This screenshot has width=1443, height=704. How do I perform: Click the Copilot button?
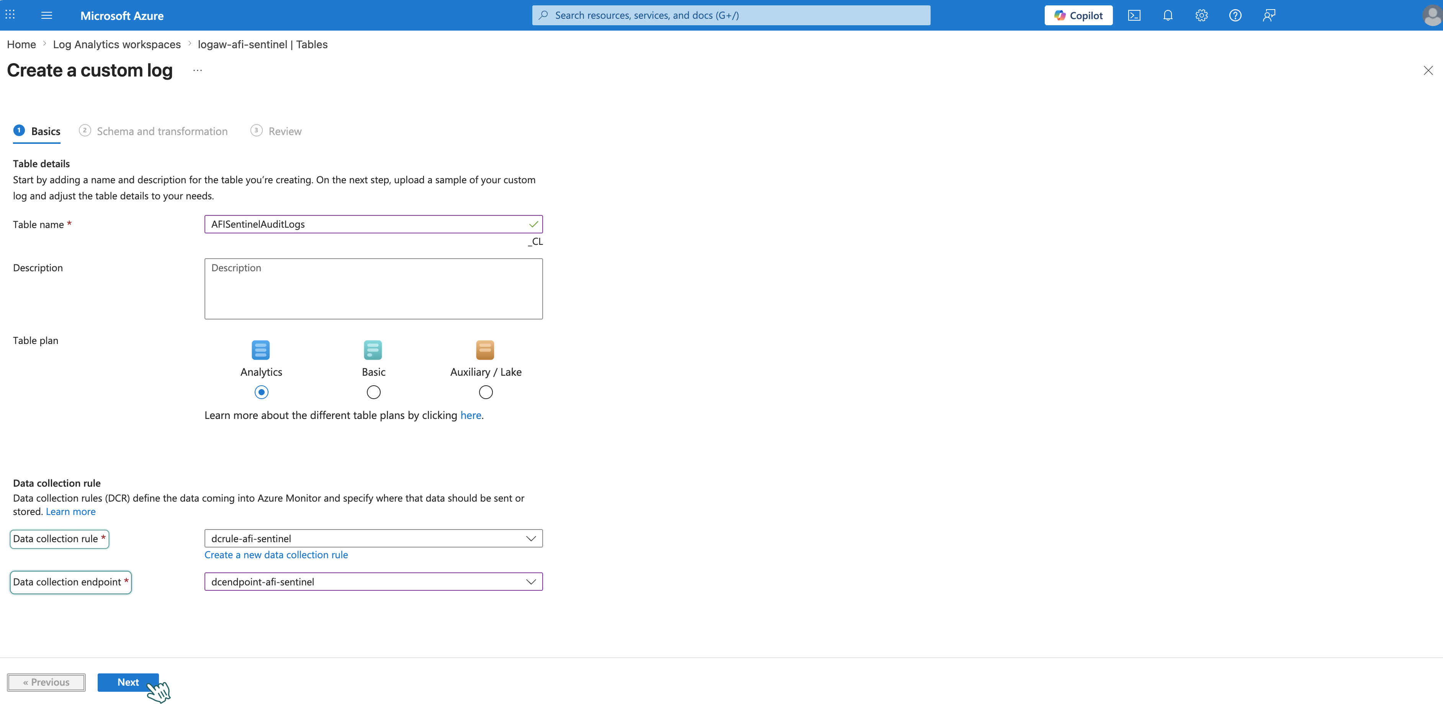[x=1078, y=15]
